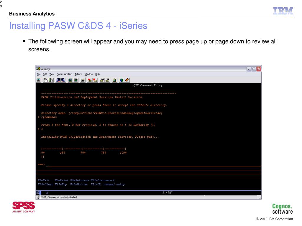Image resolution: width=302 pixels, height=226 pixels.
Task: Click the status bar session icon
Action: coord(38,197)
